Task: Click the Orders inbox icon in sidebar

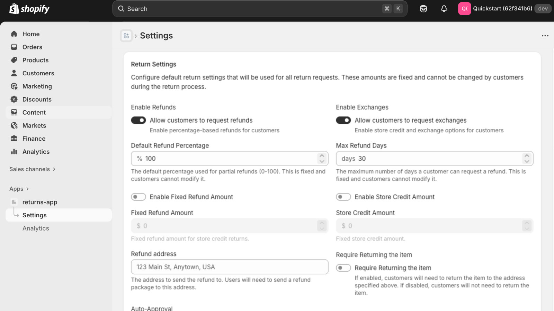Action: (14, 47)
